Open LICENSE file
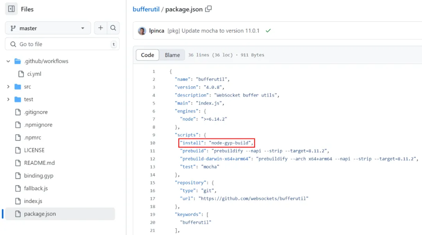 pyautogui.click(x=34, y=150)
